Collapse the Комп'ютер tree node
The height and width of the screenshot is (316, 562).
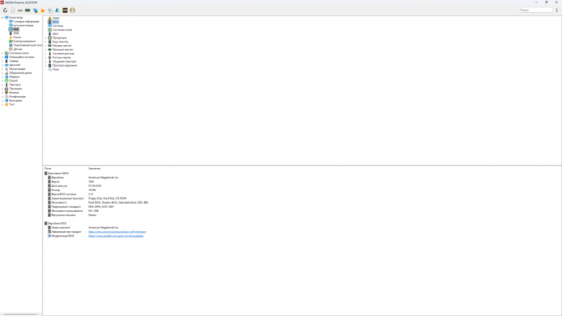2,17
